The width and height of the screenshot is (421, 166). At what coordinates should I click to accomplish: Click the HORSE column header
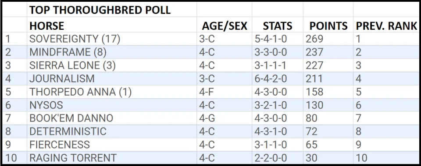[112, 25]
